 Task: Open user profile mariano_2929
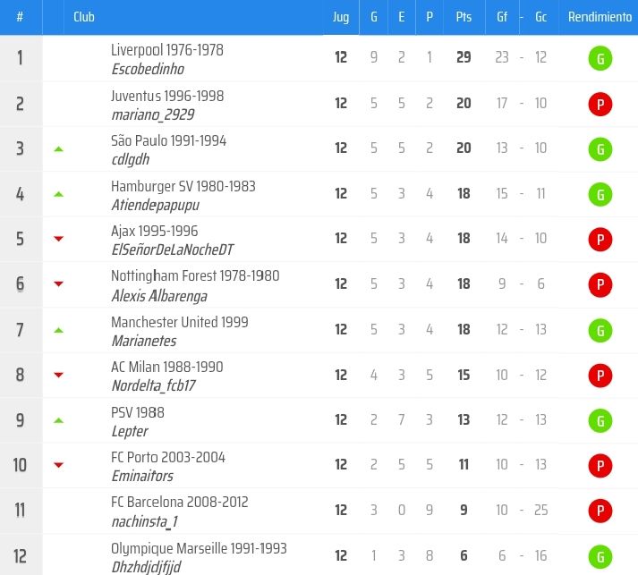point(153,114)
